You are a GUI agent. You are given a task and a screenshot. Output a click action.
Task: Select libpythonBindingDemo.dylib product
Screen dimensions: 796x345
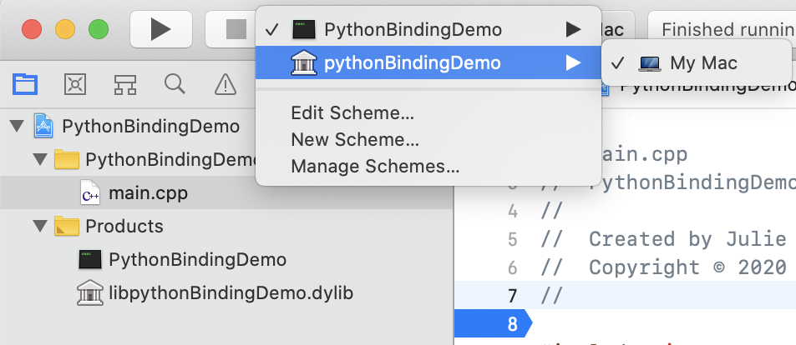(226, 292)
